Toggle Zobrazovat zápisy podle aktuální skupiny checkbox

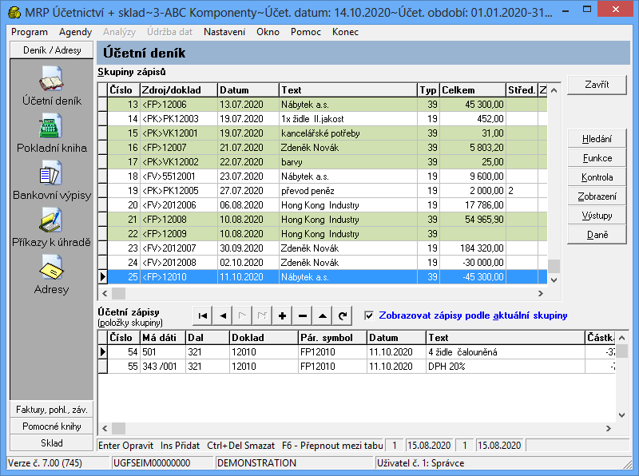click(368, 315)
